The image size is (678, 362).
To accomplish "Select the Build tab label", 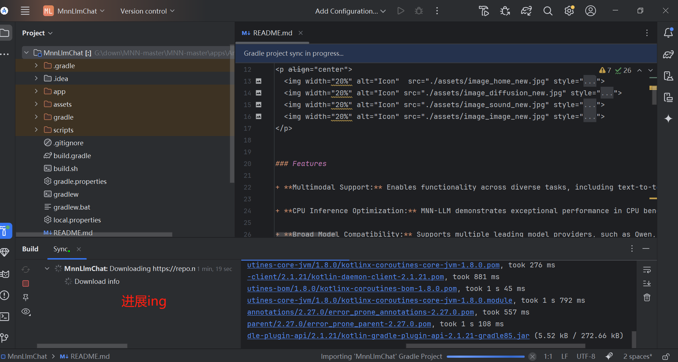I will point(30,249).
